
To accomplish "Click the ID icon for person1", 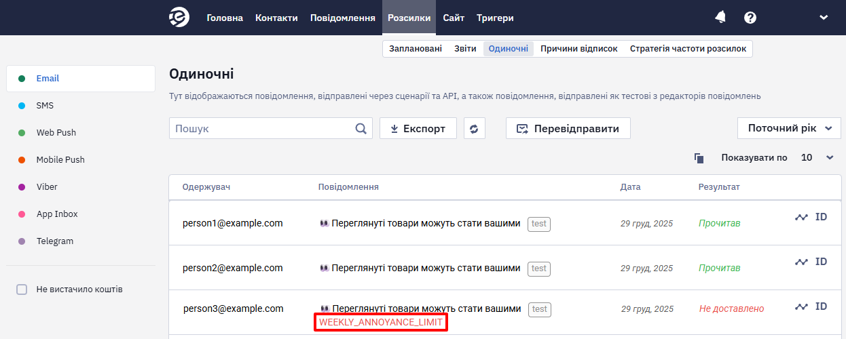I will pyautogui.click(x=821, y=217).
